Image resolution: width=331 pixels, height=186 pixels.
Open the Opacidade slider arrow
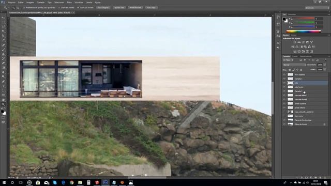(325, 65)
